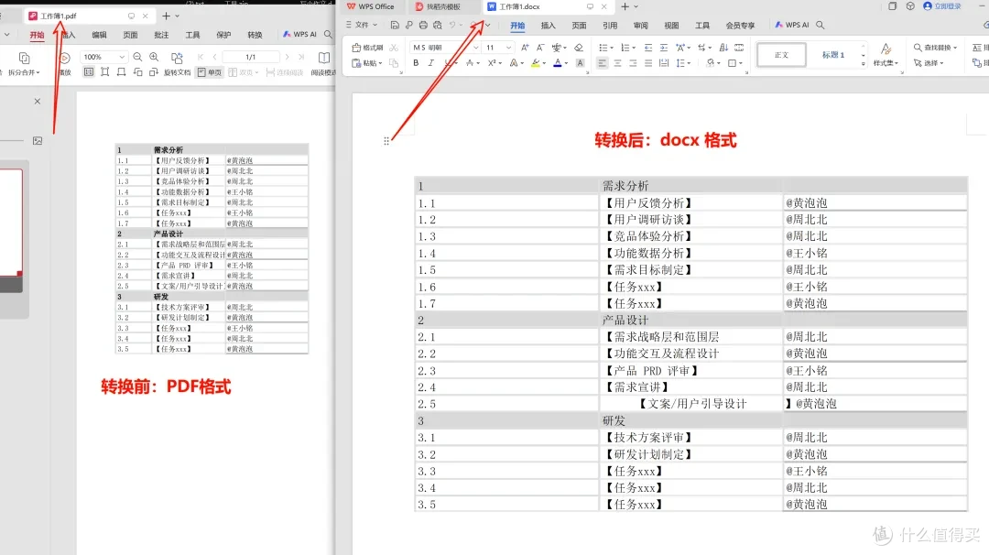Apply the Heading 1 (标题 1) style
Image resolution: width=989 pixels, height=555 pixels.
tap(833, 55)
